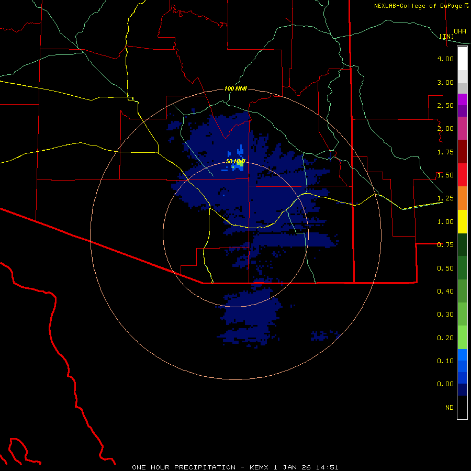Select the bright red legend swatch
Viewport: 471px width, 471px height.
coord(462,175)
